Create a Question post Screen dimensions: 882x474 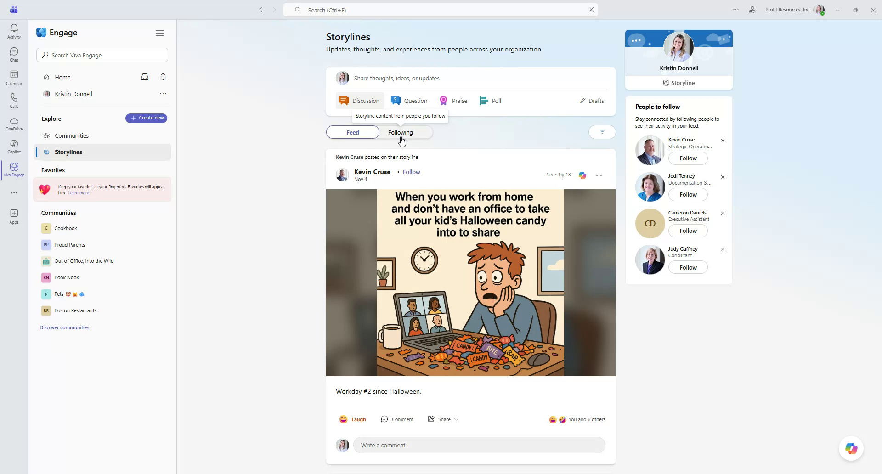click(409, 100)
